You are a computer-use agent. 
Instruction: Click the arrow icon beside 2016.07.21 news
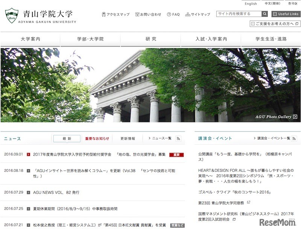coord(29,225)
